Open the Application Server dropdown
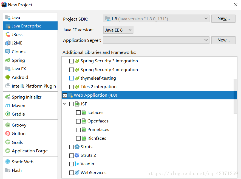 coord(156,40)
